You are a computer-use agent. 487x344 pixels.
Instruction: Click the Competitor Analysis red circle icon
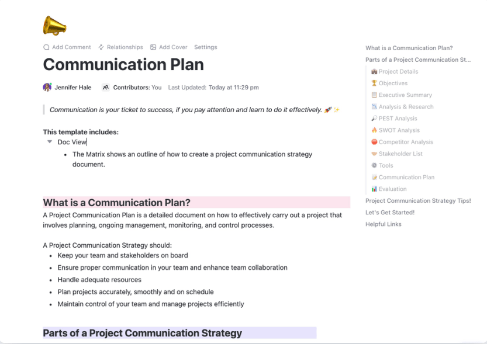pyautogui.click(x=374, y=142)
